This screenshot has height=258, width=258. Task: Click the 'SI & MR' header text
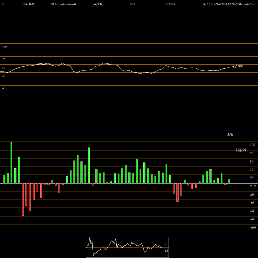click(x=27, y=4)
